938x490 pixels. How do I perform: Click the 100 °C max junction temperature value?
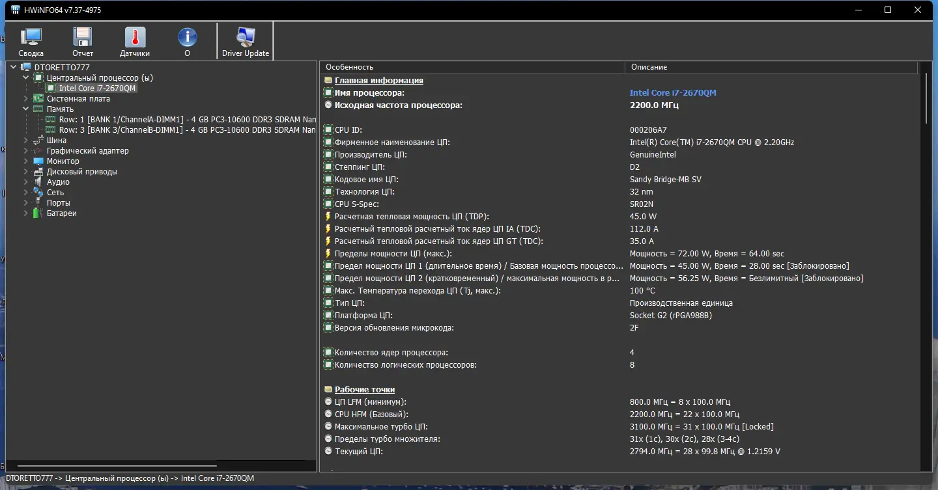pos(642,290)
